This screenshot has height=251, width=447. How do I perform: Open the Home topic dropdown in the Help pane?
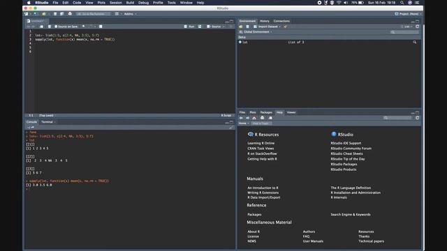pos(244,123)
